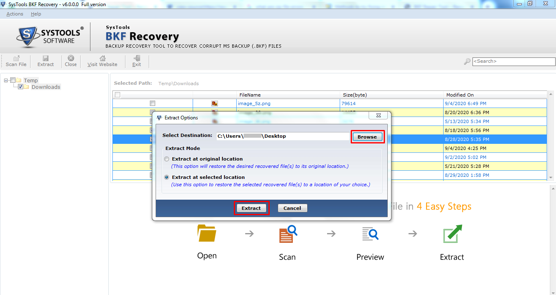Click the SysTools Software logo
Screen dimensions: 556x295
pyautogui.click(x=50, y=37)
